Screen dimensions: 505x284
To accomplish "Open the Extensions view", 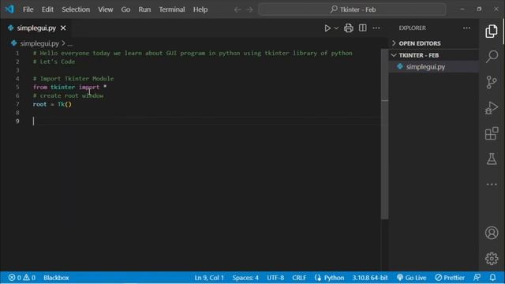I will coord(492,133).
